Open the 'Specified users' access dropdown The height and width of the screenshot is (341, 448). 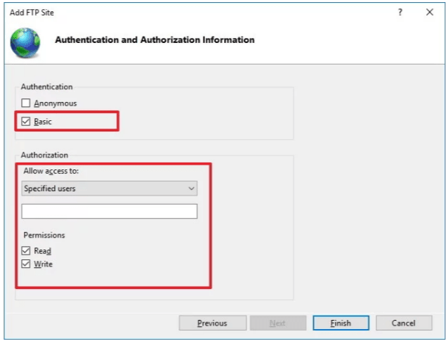(x=109, y=188)
